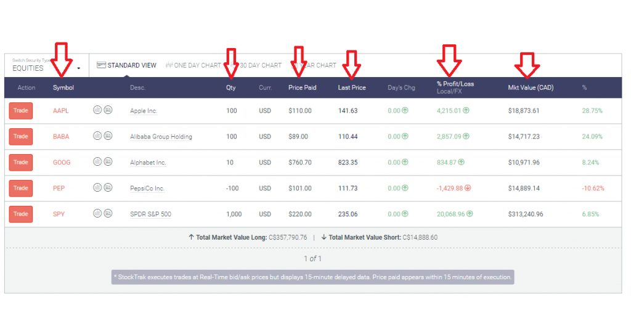Click the Curr. column header
The height and width of the screenshot is (313, 631).
(x=266, y=87)
